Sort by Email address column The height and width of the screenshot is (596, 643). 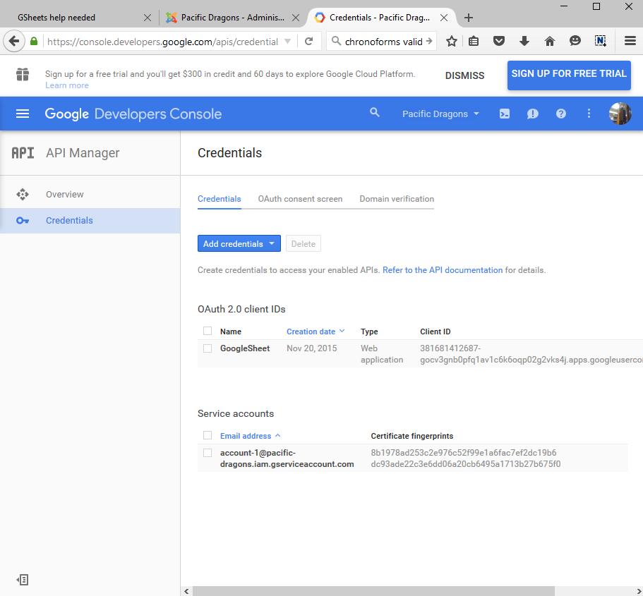[250, 436]
